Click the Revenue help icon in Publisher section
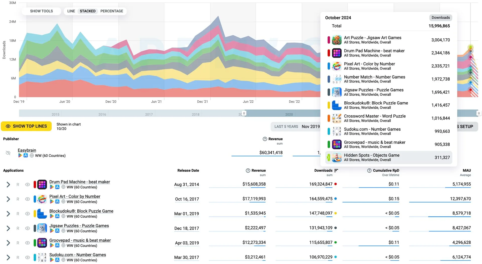Viewport: 482px width, 264px height. [x=265, y=139]
